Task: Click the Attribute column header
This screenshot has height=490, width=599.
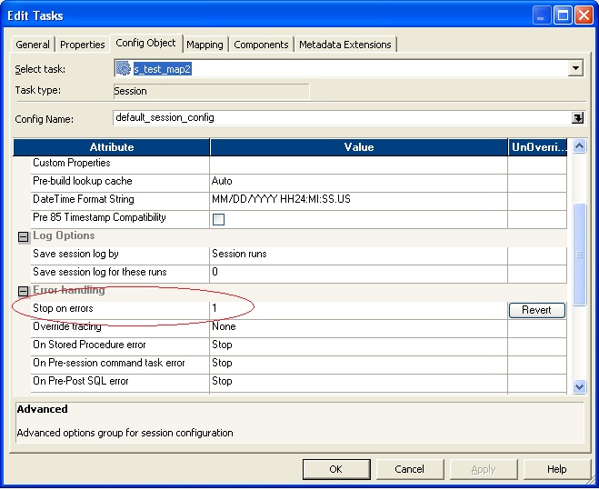Action: click(112, 147)
